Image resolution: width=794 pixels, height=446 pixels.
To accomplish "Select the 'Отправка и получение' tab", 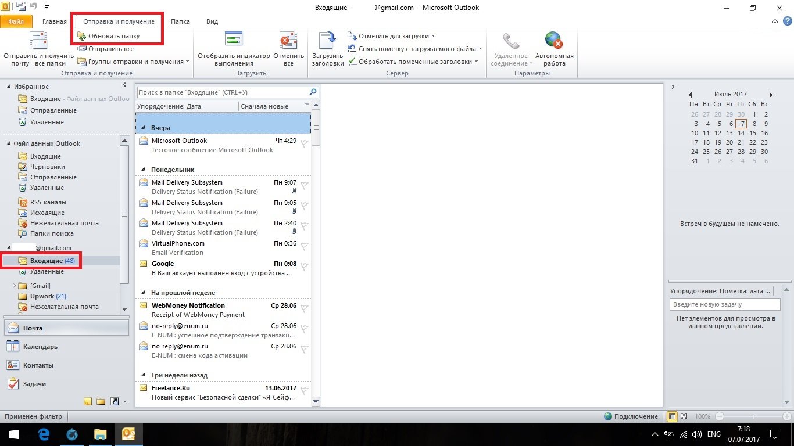I will pyautogui.click(x=119, y=21).
